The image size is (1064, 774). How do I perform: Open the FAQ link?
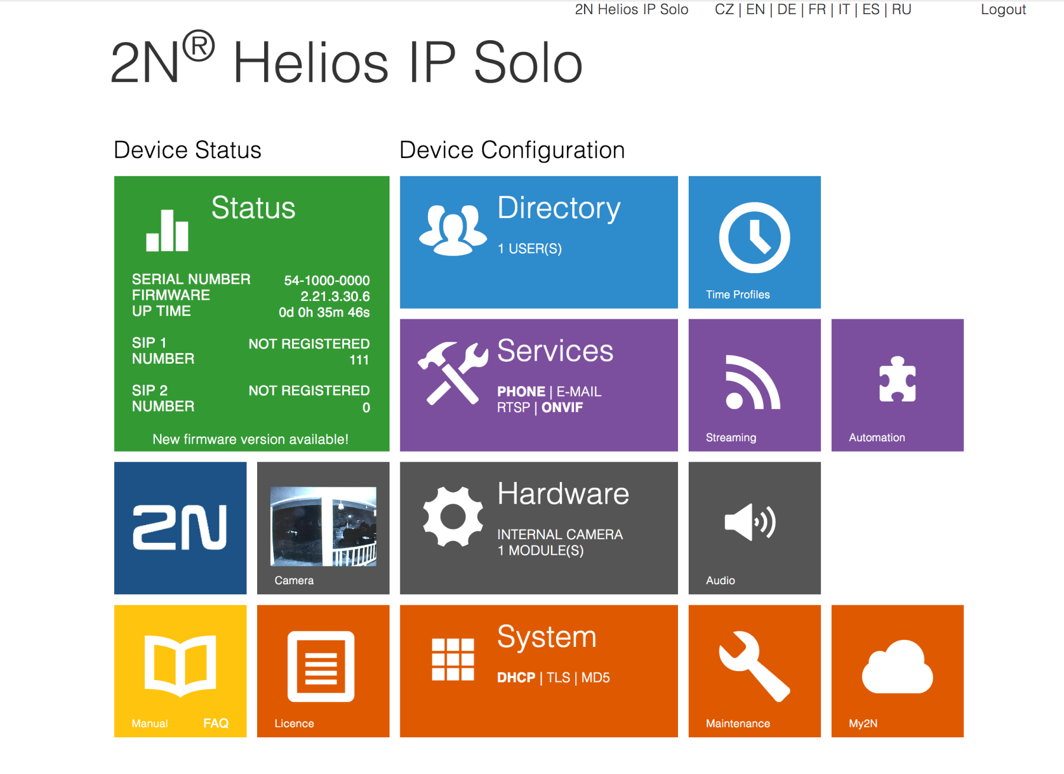coord(216,723)
